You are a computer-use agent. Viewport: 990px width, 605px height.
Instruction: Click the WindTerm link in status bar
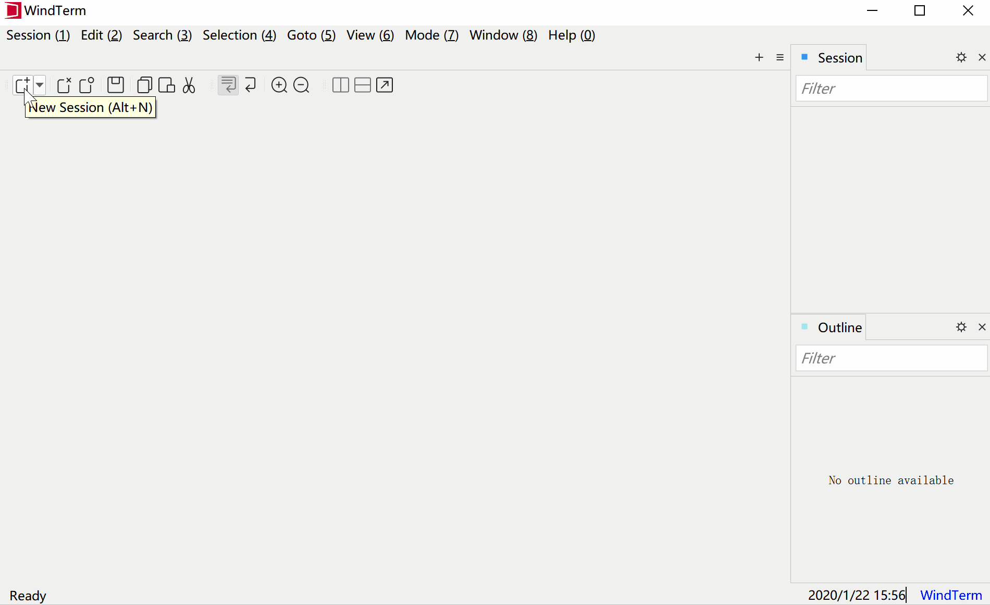(x=951, y=595)
